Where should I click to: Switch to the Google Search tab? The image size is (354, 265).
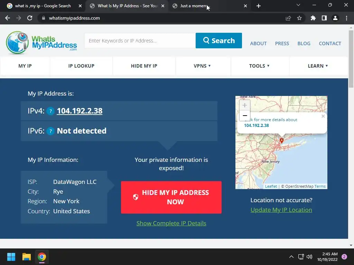point(43,6)
